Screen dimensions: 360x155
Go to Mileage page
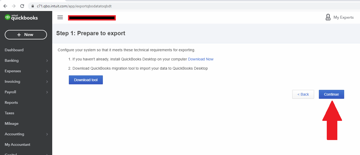click(x=12, y=123)
